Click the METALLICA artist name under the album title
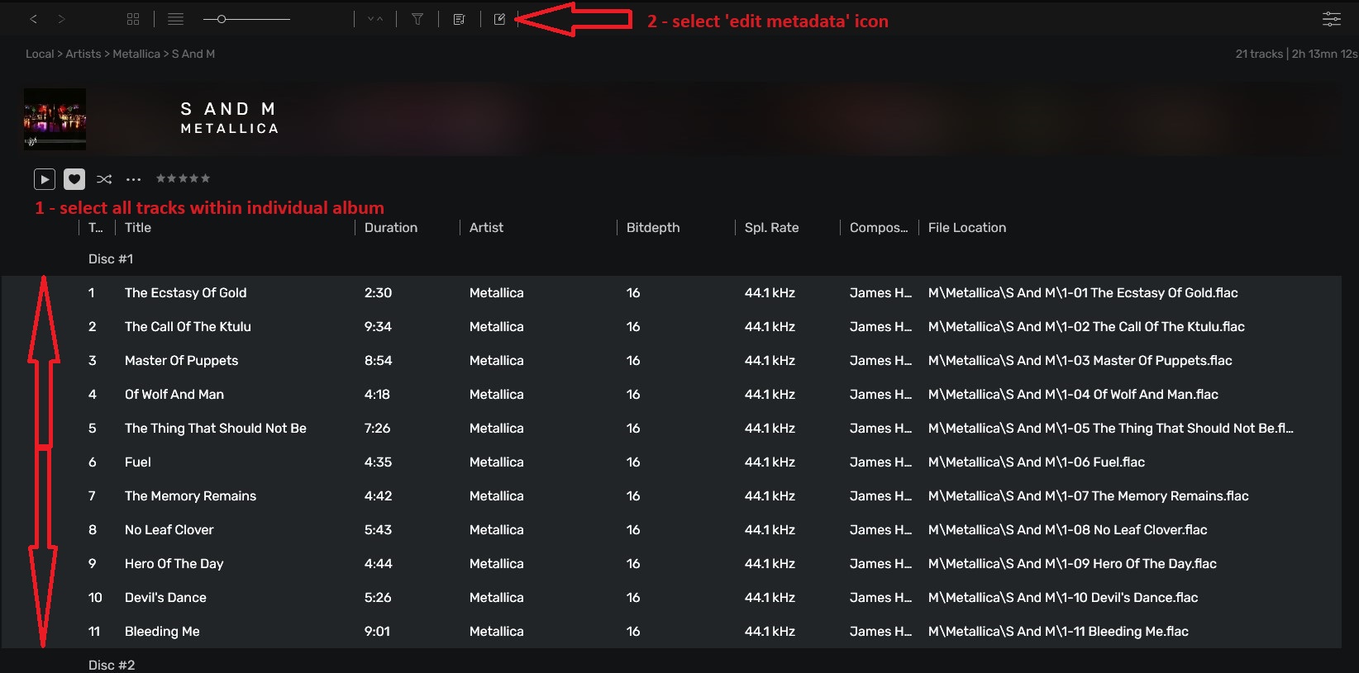Viewport: 1359px width, 673px height. point(230,129)
